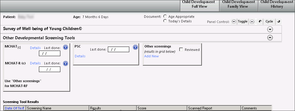Click Panel Control cycle back arrow

pyautogui.click(x=260, y=21)
